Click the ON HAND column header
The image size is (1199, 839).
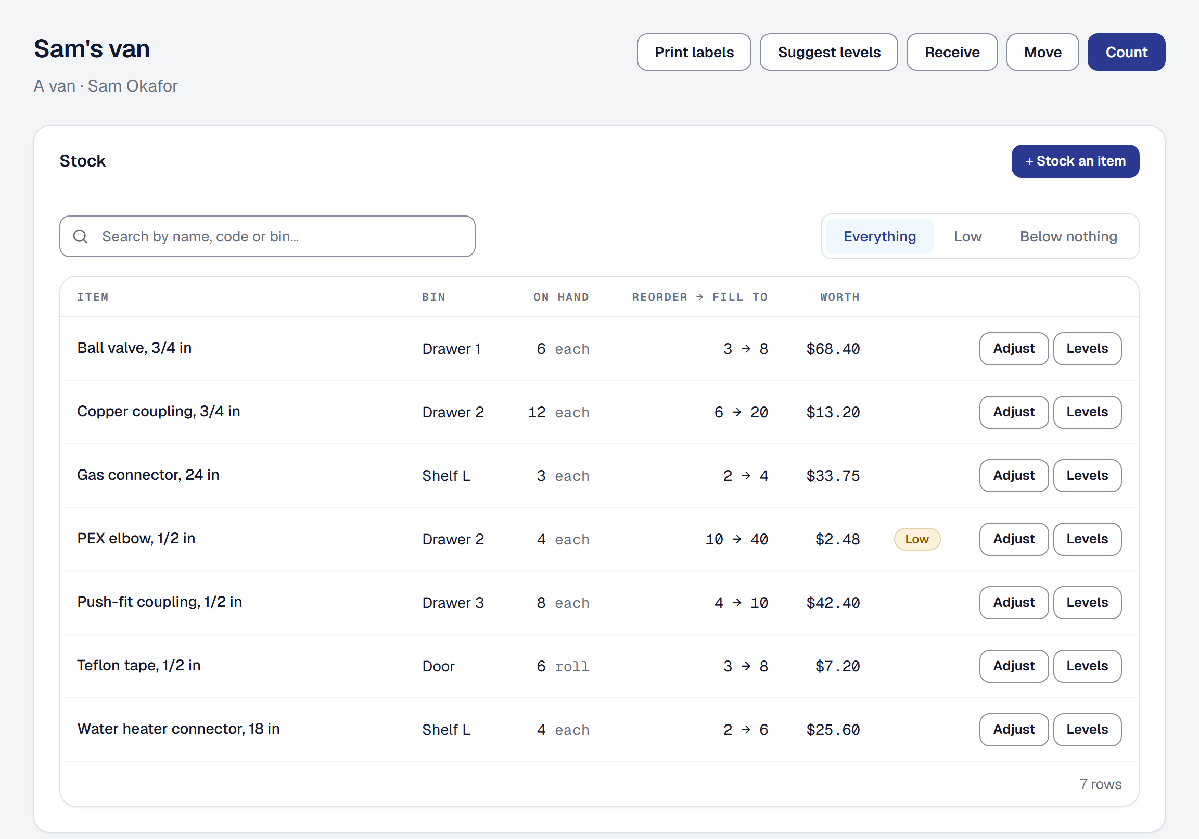[x=561, y=297]
